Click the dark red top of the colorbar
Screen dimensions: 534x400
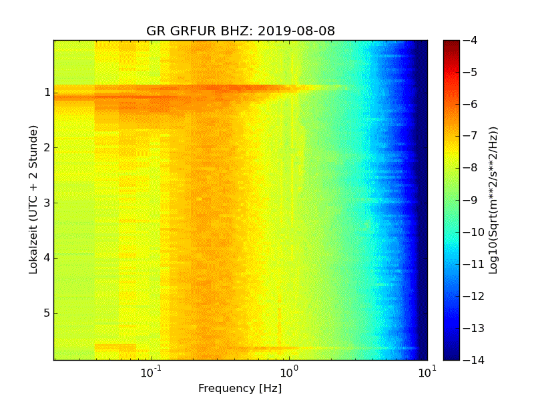tap(451, 44)
